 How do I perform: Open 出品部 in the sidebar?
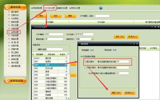[15, 42]
